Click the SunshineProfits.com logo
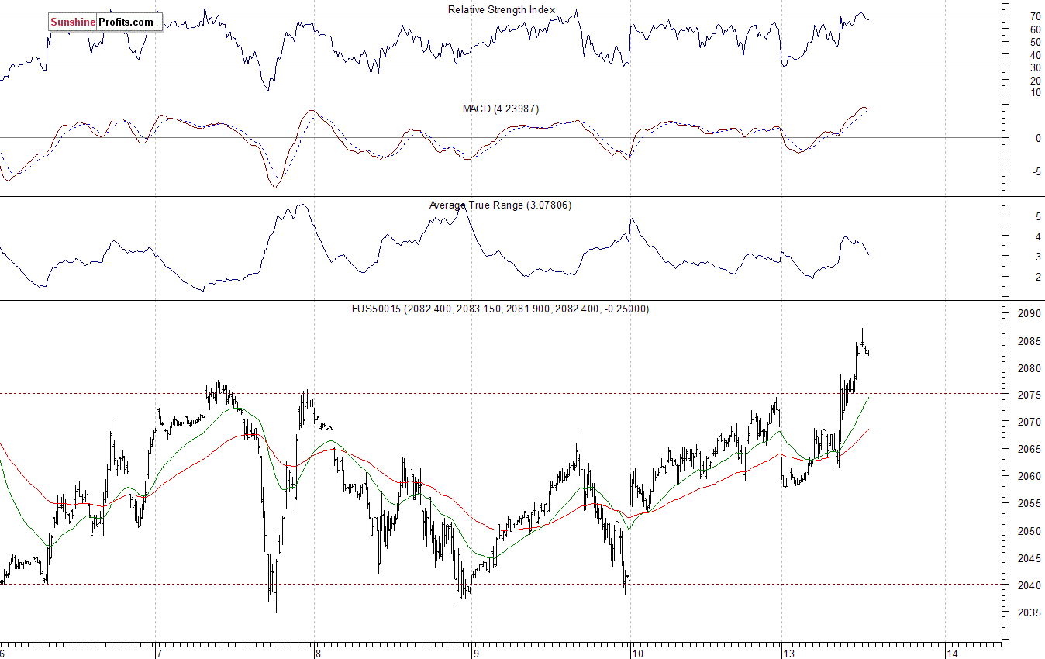This screenshot has height=659, width=1045. click(105, 22)
